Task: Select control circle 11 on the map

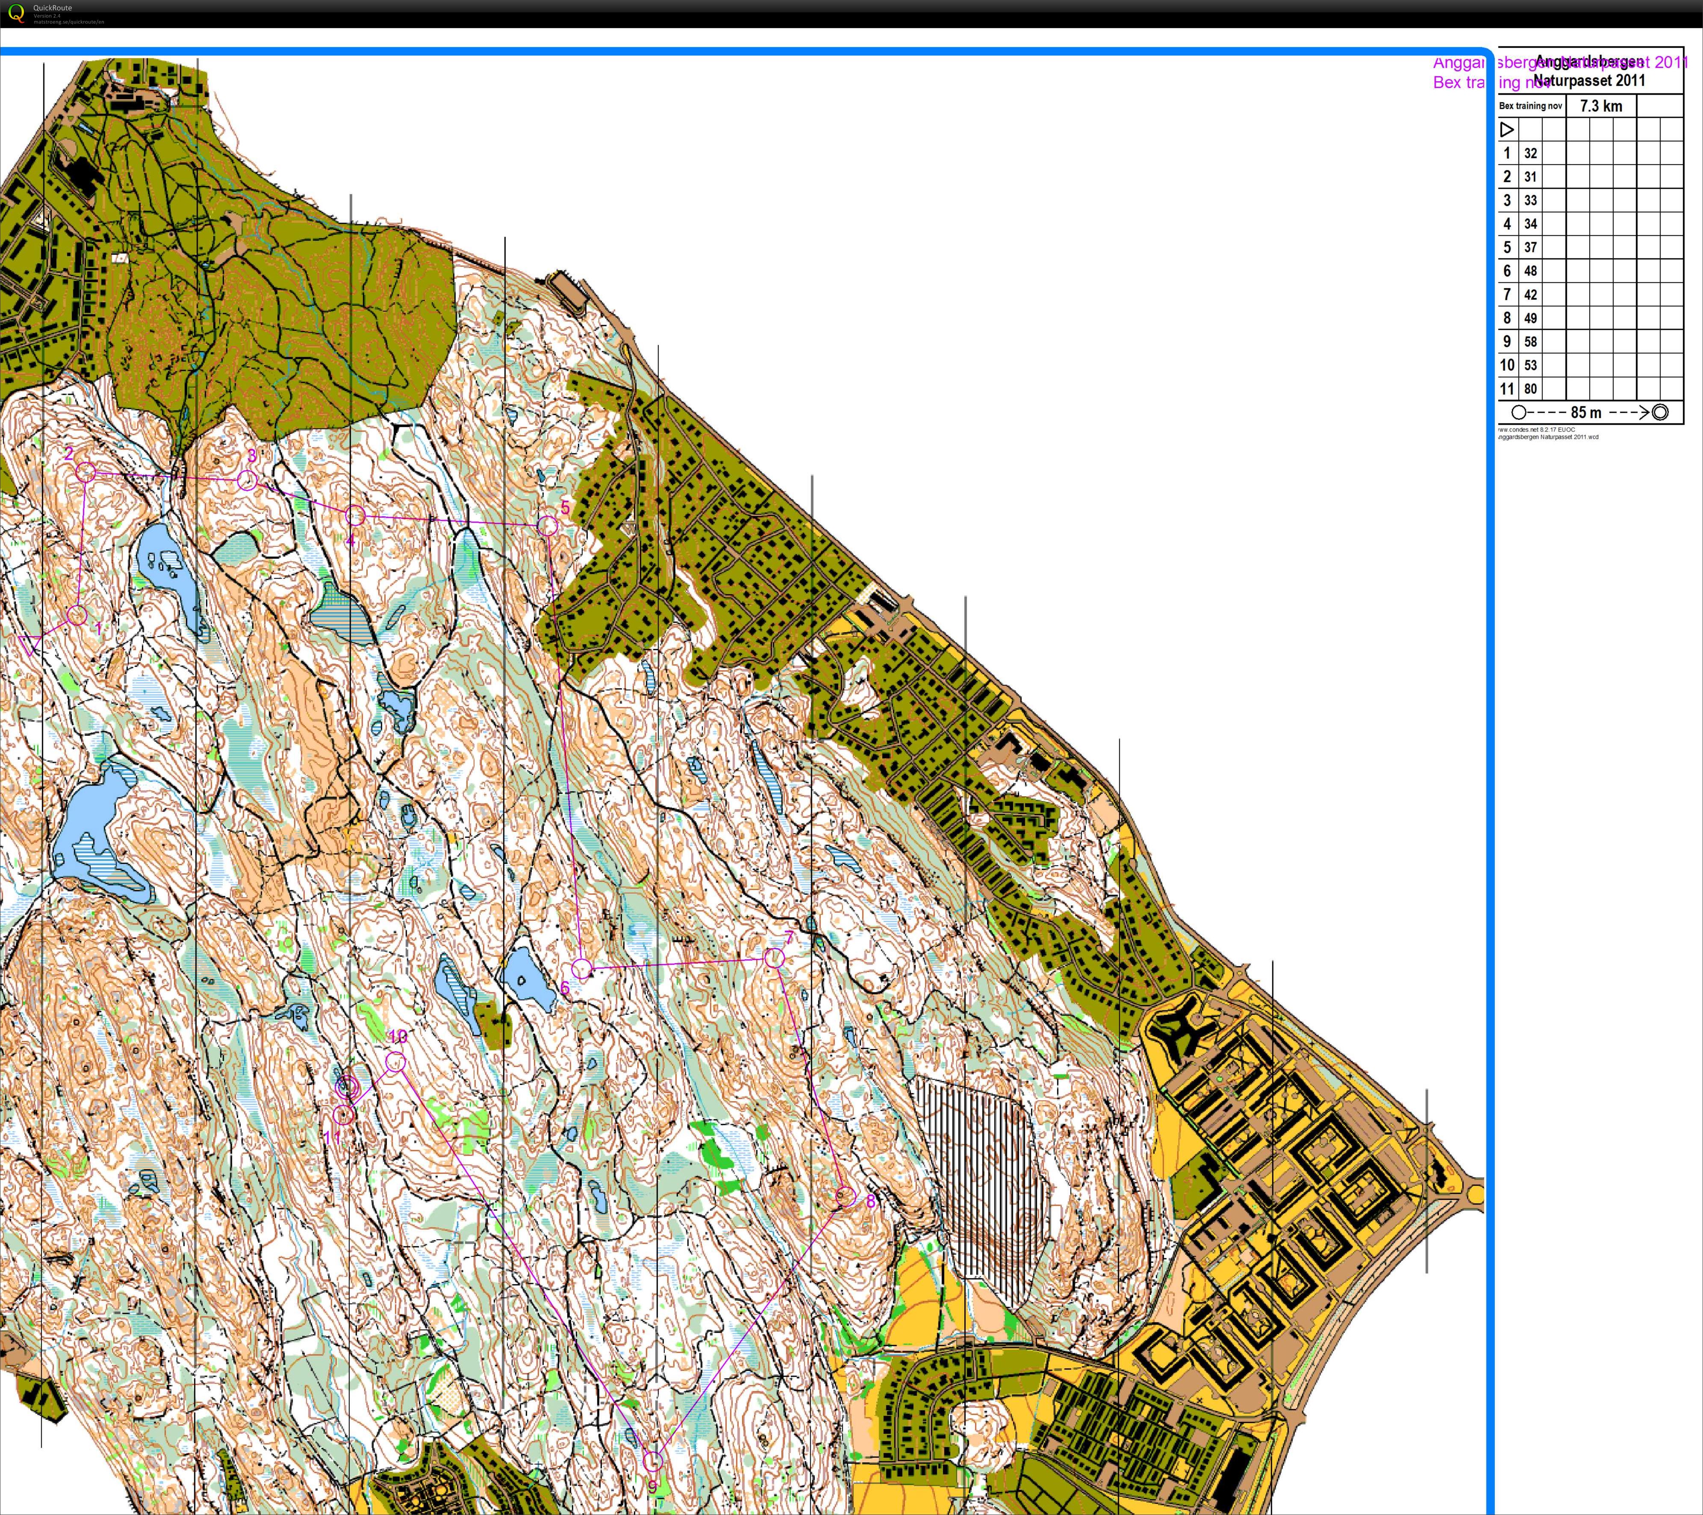Action: click(342, 1115)
